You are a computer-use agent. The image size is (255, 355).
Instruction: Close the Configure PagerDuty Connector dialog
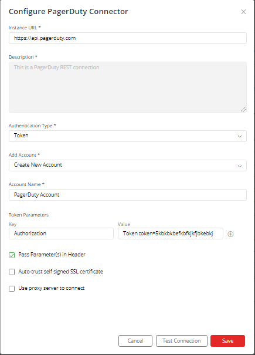click(243, 12)
